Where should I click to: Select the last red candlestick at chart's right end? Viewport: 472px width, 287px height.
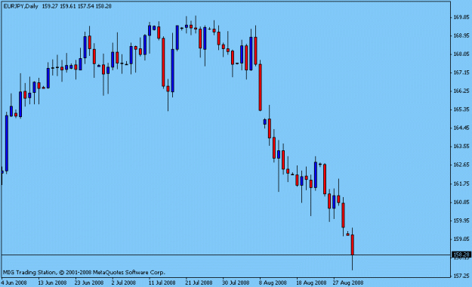[352, 245]
